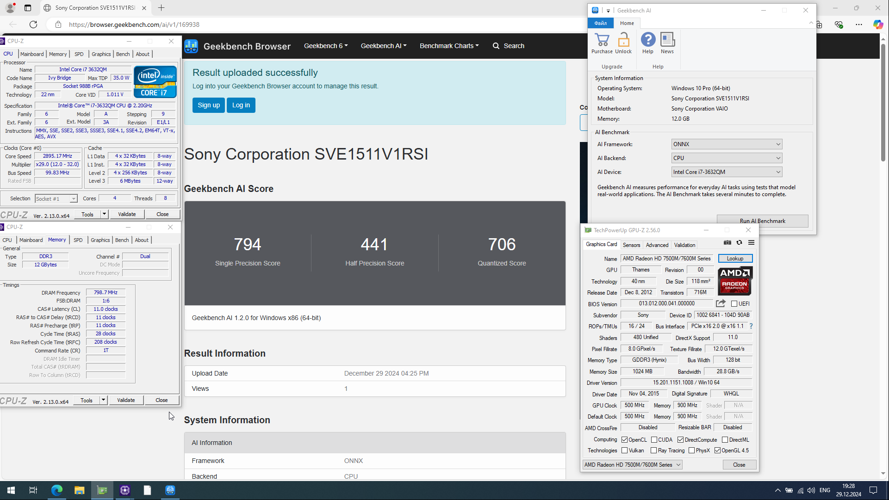The image size is (889, 500).
Task: Open the Tools arrow in the bottom CPU-Z window
Action: [103, 400]
